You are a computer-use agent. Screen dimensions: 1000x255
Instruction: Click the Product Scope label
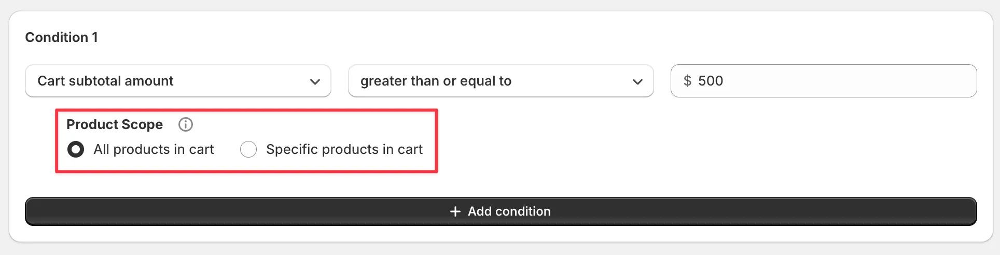[115, 124]
